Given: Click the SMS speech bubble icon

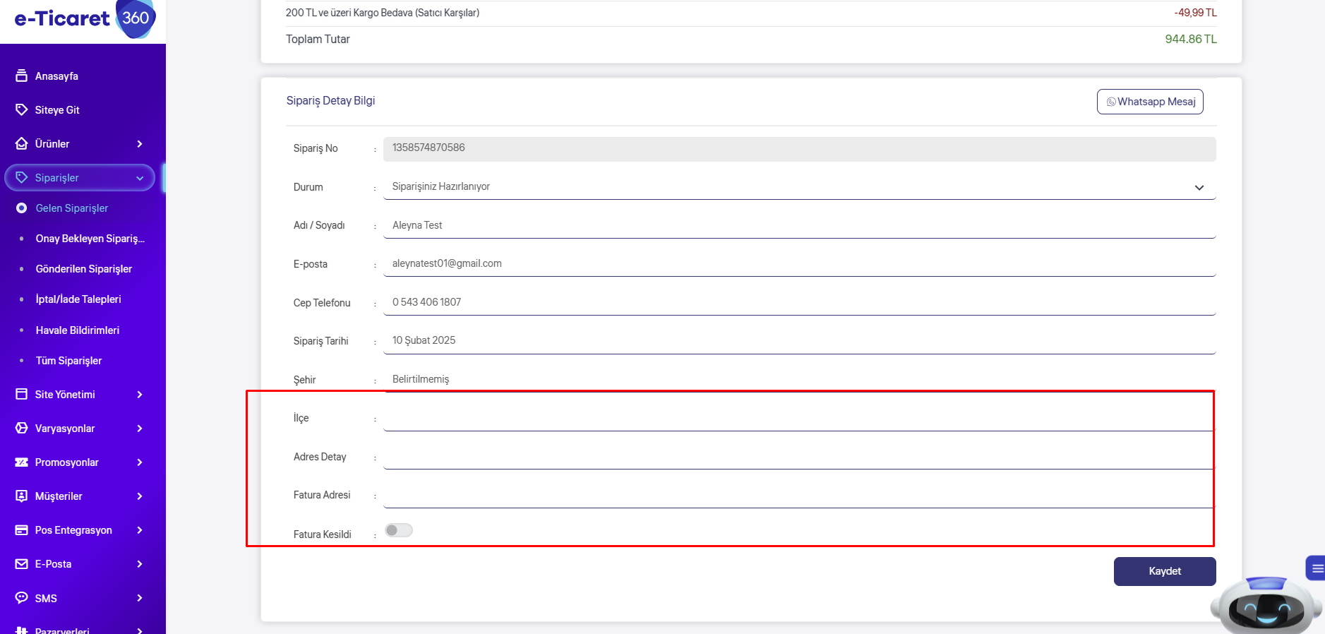Looking at the screenshot, I should (21, 597).
